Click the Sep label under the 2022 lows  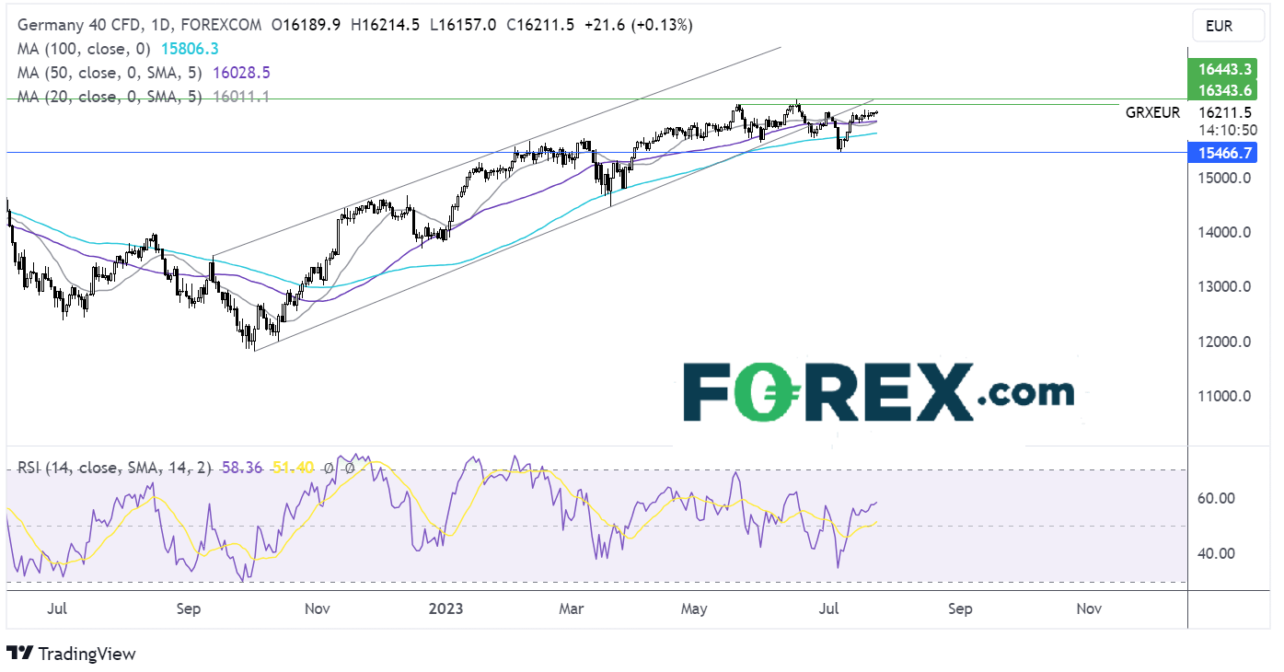(x=187, y=608)
